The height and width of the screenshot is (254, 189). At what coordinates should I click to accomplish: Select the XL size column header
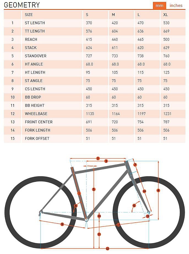tap(165, 15)
